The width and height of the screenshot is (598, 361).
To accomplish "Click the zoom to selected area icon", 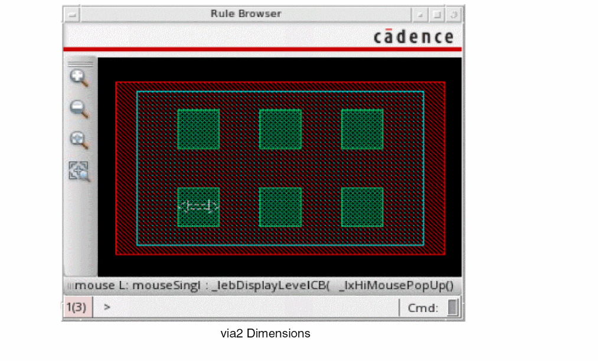I will [79, 171].
